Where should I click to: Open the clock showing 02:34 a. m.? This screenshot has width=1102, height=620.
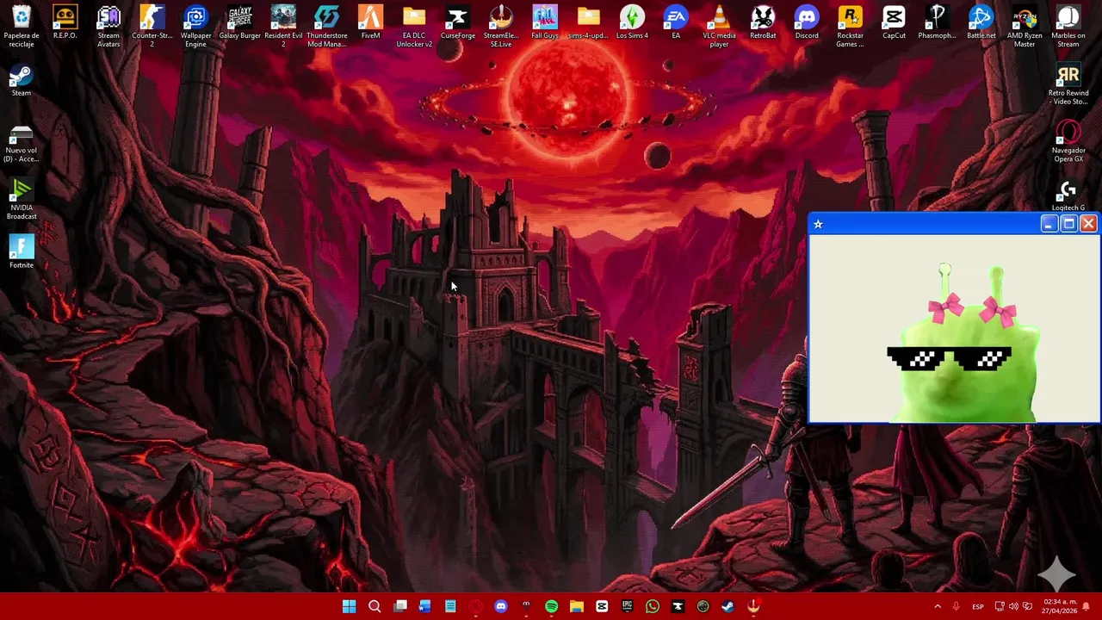1060,607
